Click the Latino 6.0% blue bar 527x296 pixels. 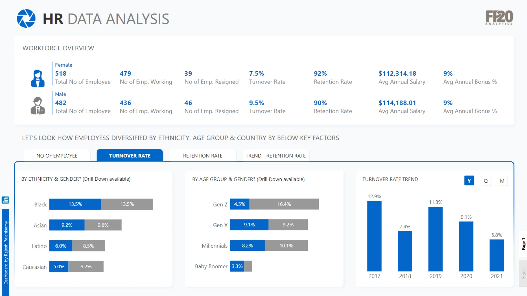pyautogui.click(x=61, y=246)
